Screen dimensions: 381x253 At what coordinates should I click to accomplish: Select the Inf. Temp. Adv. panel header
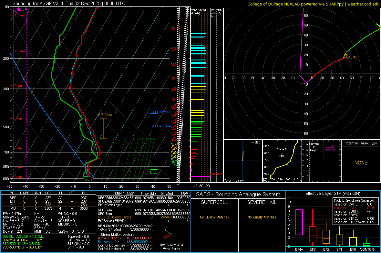point(216,13)
